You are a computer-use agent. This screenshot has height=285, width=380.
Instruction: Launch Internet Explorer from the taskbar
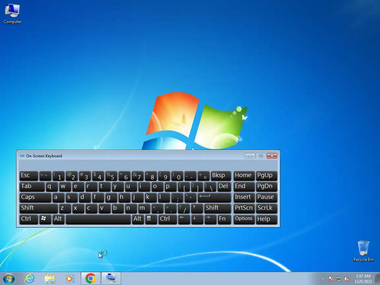(30, 278)
